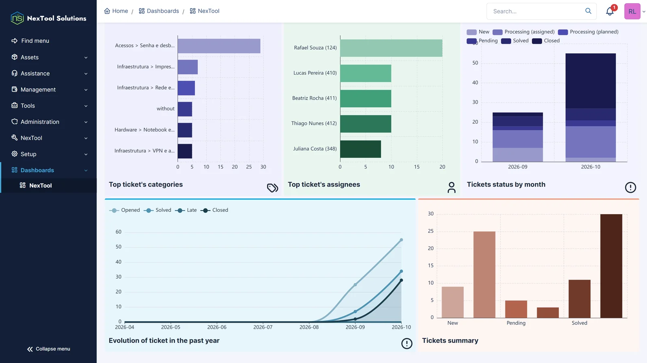Click the Management wallet icon

[15, 89]
